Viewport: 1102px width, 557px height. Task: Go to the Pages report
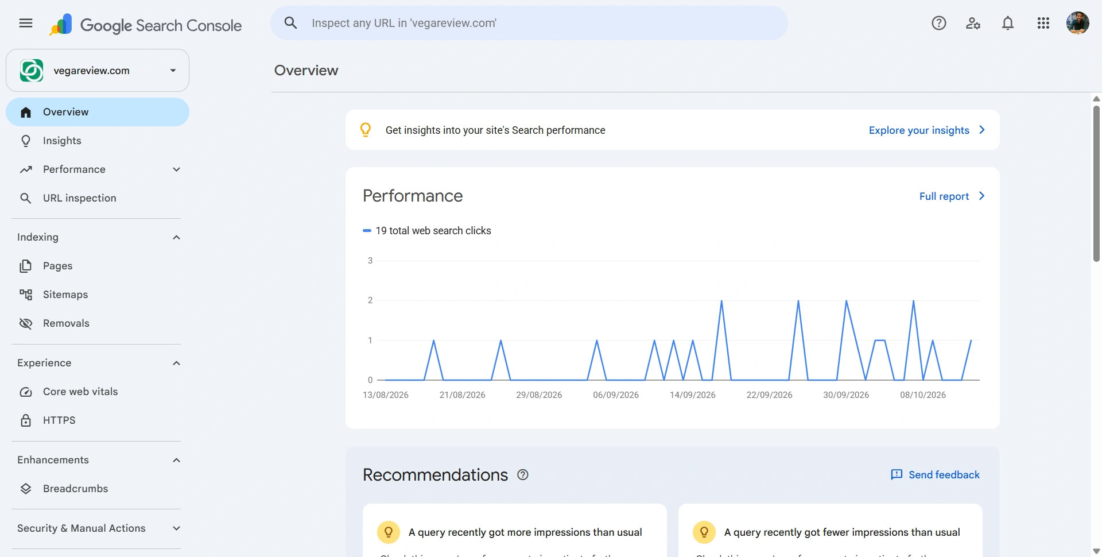tap(98, 266)
